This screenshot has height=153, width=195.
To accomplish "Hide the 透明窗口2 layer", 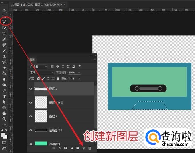I will tap(31, 130).
